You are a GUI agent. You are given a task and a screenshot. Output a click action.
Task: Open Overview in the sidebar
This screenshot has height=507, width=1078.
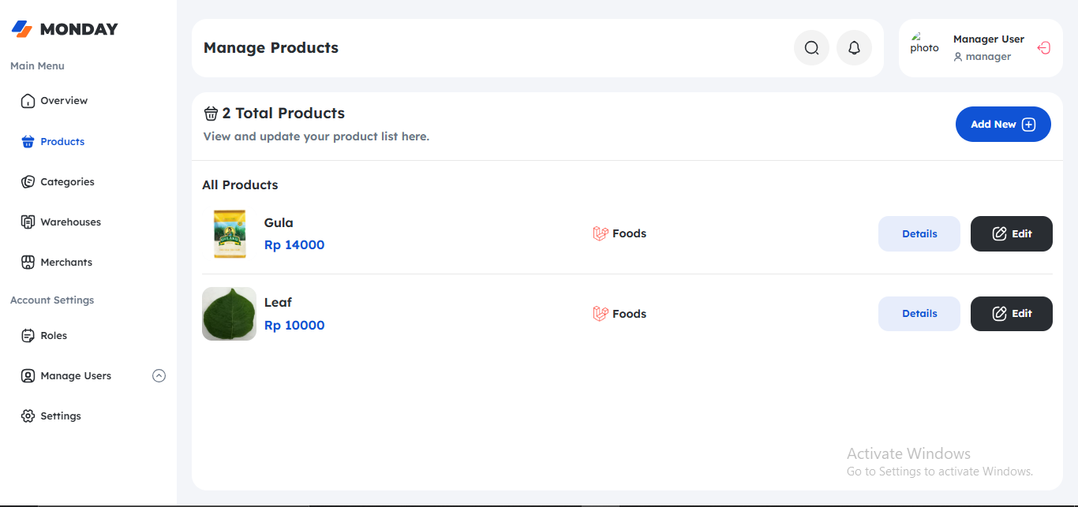point(63,101)
